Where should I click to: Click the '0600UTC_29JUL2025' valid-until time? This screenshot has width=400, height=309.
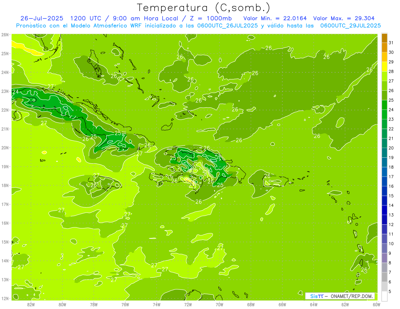point(350,26)
